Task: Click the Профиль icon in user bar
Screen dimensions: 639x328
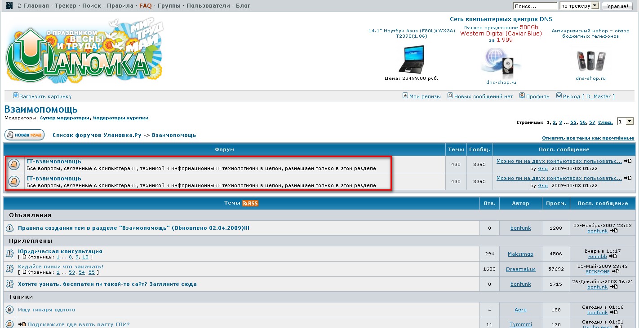Action: pyautogui.click(x=522, y=96)
